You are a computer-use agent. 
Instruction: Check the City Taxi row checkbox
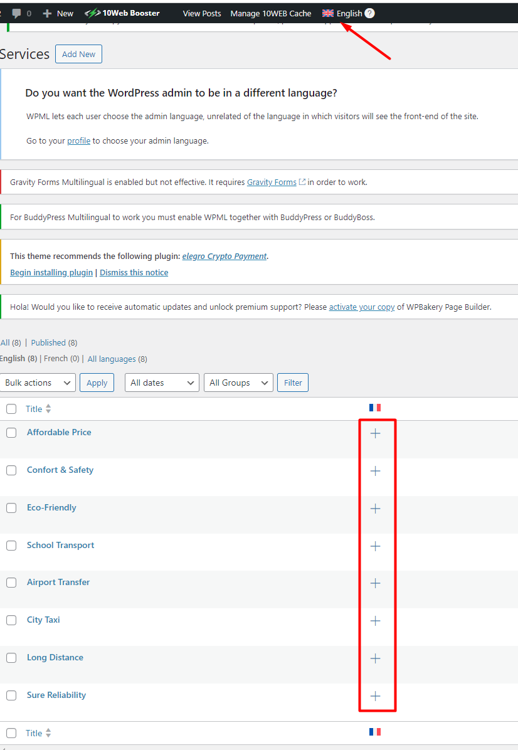pyautogui.click(x=11, y=620)
